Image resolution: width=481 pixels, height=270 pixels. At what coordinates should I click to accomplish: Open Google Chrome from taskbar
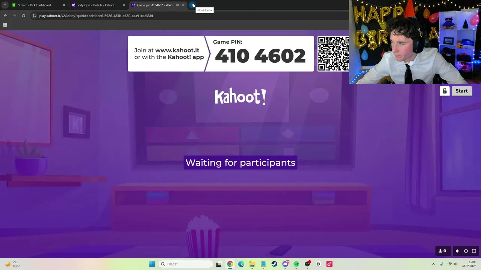tap(230, 264)
